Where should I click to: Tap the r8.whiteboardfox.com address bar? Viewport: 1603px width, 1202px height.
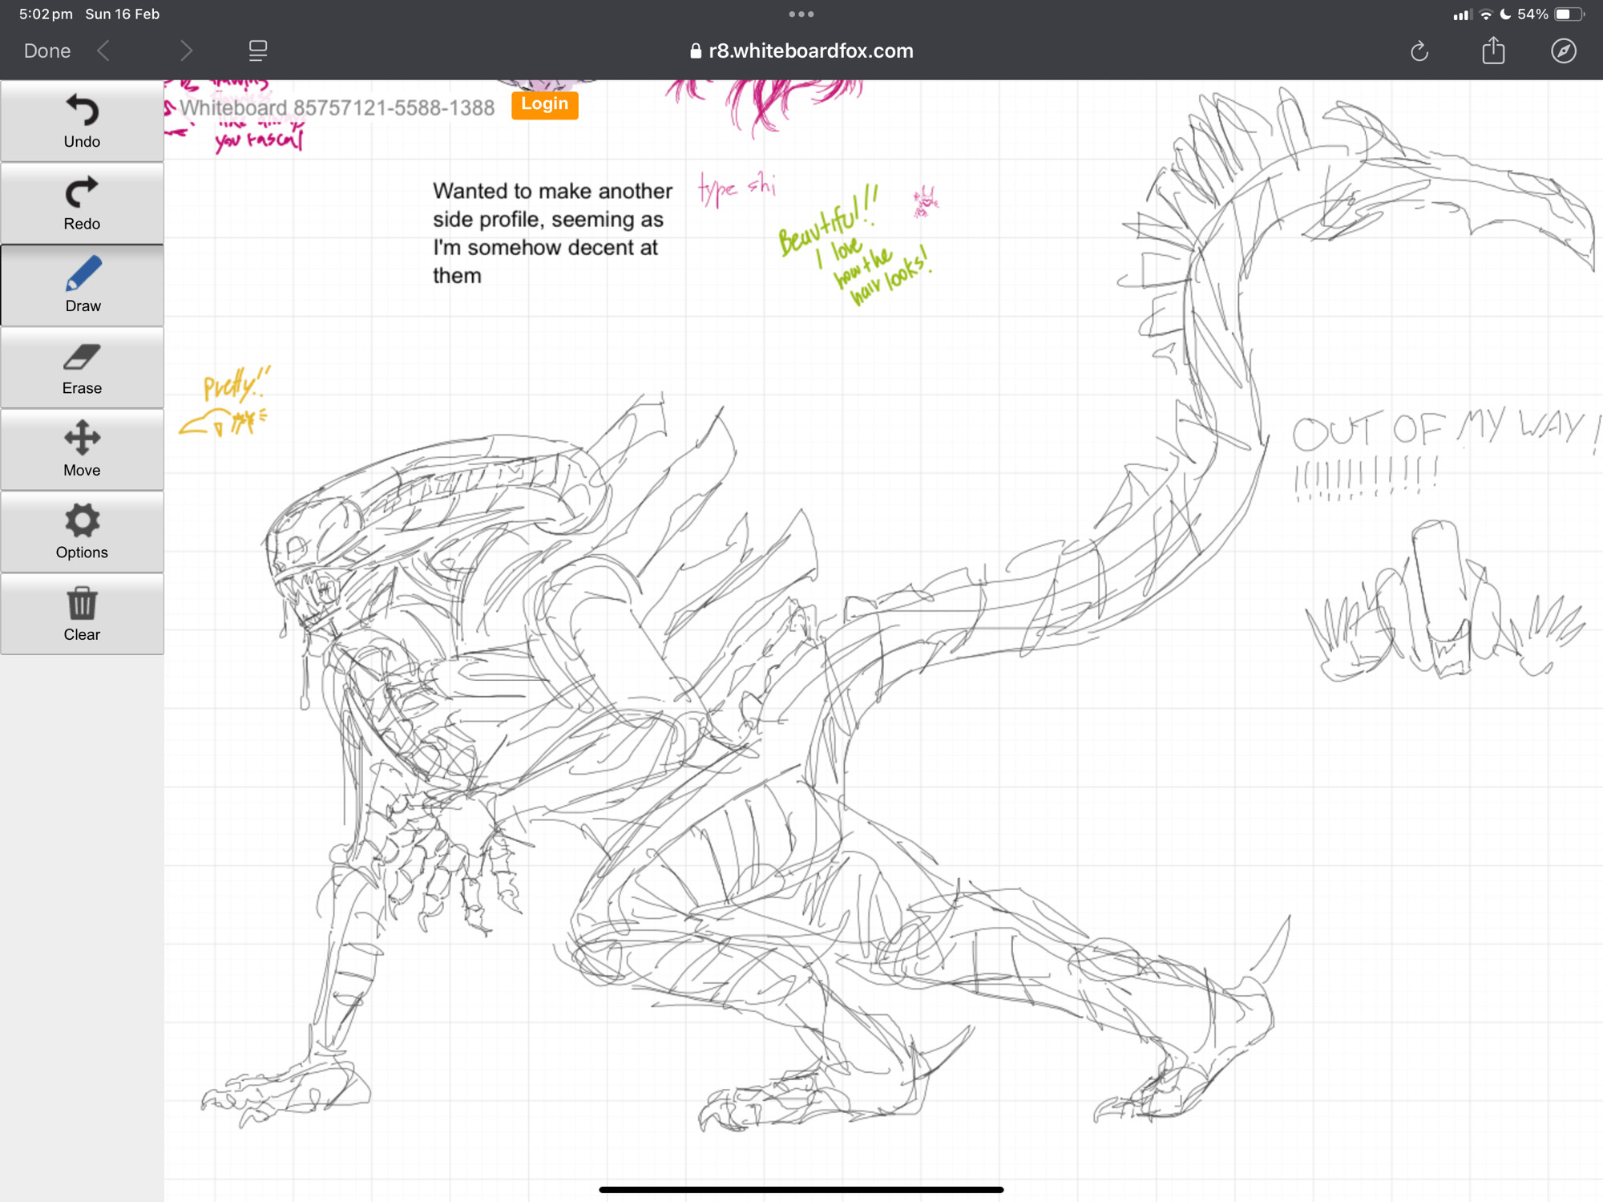(x=801, y=51)
